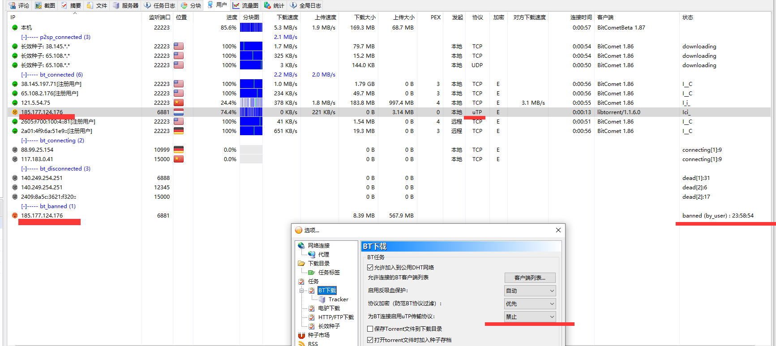
Task: Click the German flag on row 2a01:4f9:6a:51e9::
Action: pos(179,131)
